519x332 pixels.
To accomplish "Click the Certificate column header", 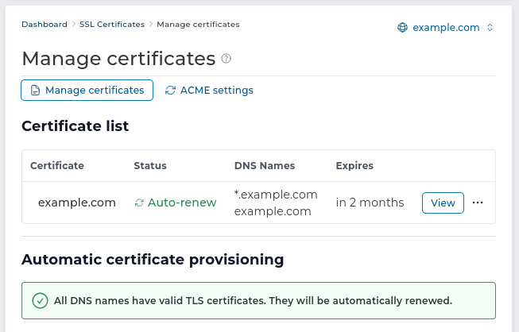I will [x=57, y=166].
